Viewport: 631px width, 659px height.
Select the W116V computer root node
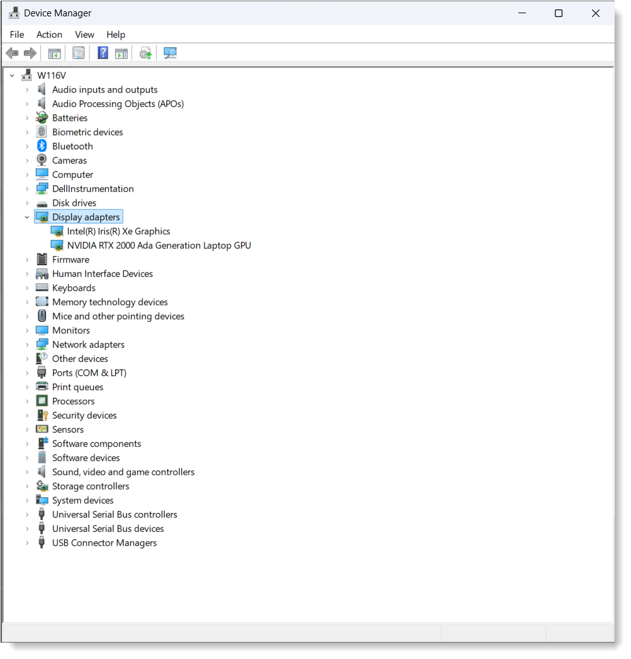[52, 75]
